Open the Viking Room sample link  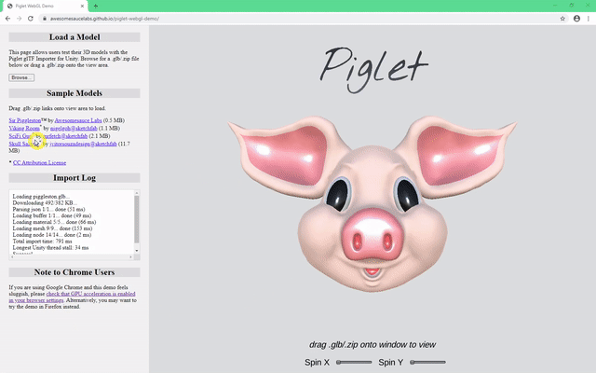click(24, 129)
